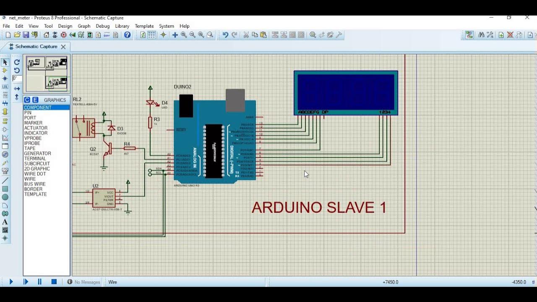Screen dimensions: 537x302
Task: Open the Tool menu
Action: [48, 26]
